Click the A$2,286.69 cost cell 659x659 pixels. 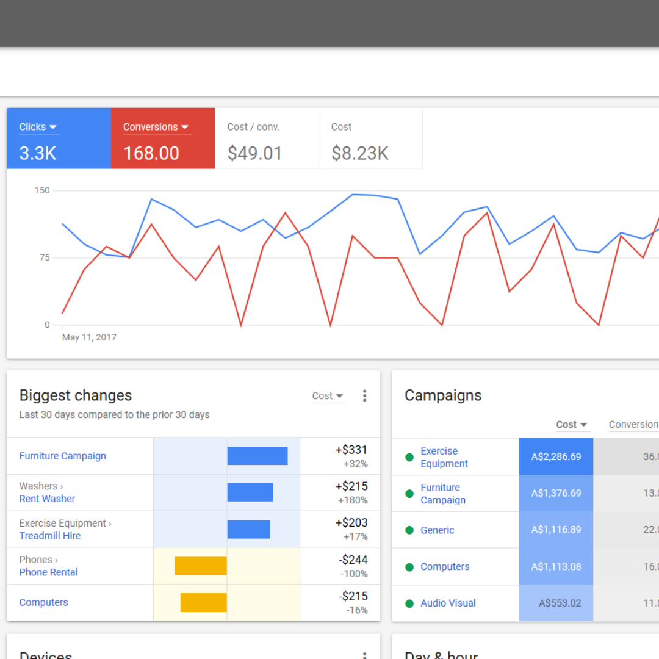[x=556, y=456]
